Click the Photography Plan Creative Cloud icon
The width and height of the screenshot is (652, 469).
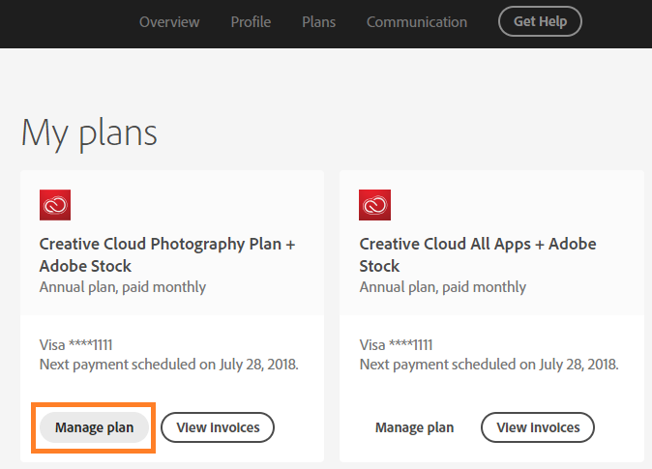click(55, 205)
